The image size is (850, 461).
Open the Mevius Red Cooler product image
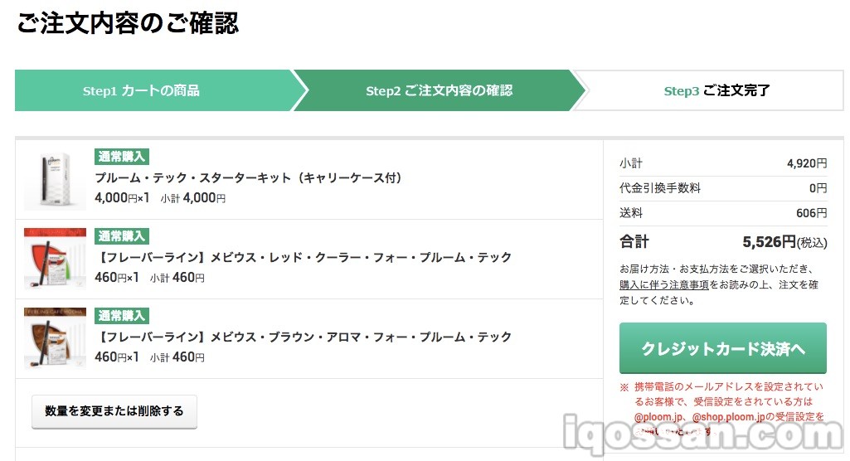click(x=55, y=259)
